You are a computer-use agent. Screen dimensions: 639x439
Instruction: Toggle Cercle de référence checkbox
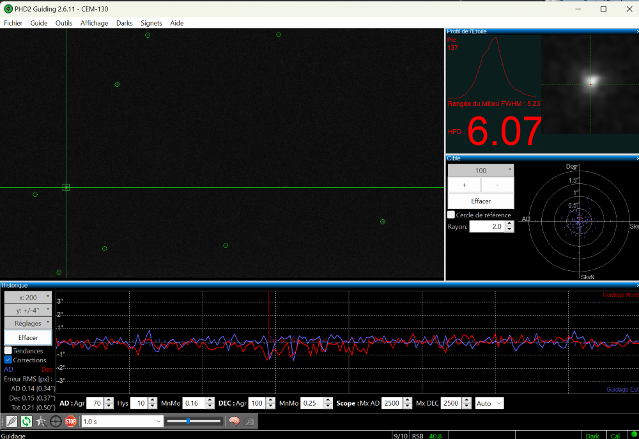[x=451, y=215]
